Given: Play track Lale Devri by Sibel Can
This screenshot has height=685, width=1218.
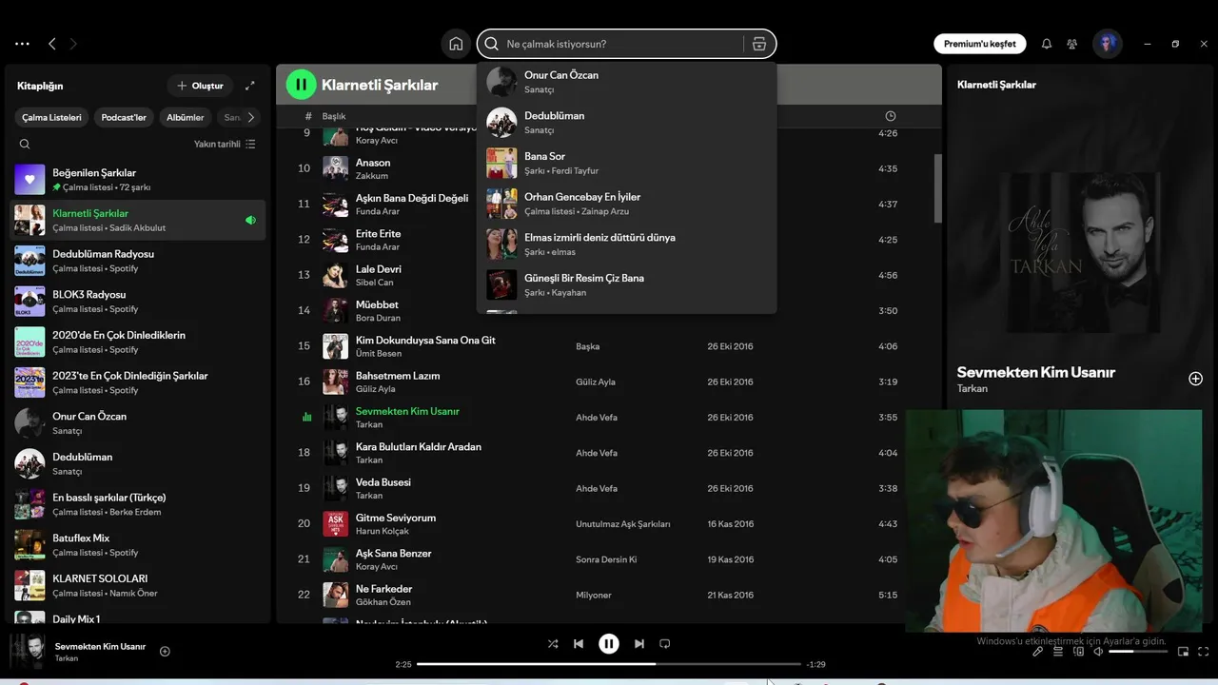Looking at the screenshot, I should tap(378, 269).
